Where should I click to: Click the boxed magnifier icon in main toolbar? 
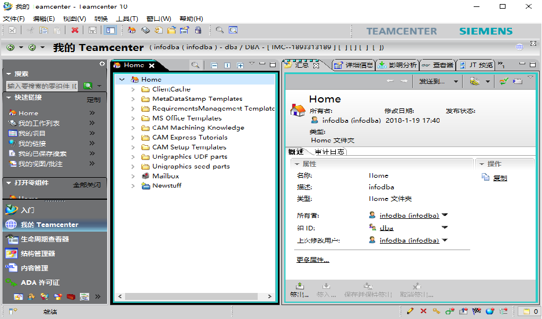pyautogui.click(x=233, y=31)
